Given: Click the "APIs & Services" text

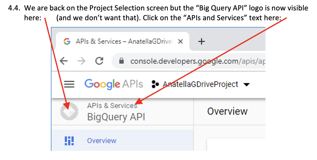Looking at the screenshot, I should 112,106.
